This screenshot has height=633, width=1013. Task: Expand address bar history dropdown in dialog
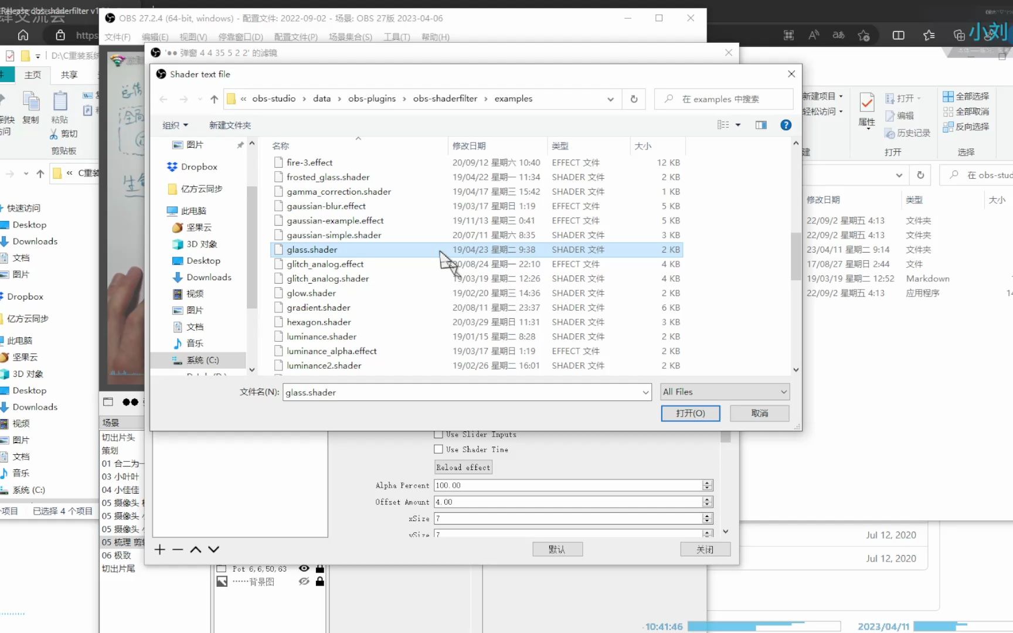coord(611,99)
